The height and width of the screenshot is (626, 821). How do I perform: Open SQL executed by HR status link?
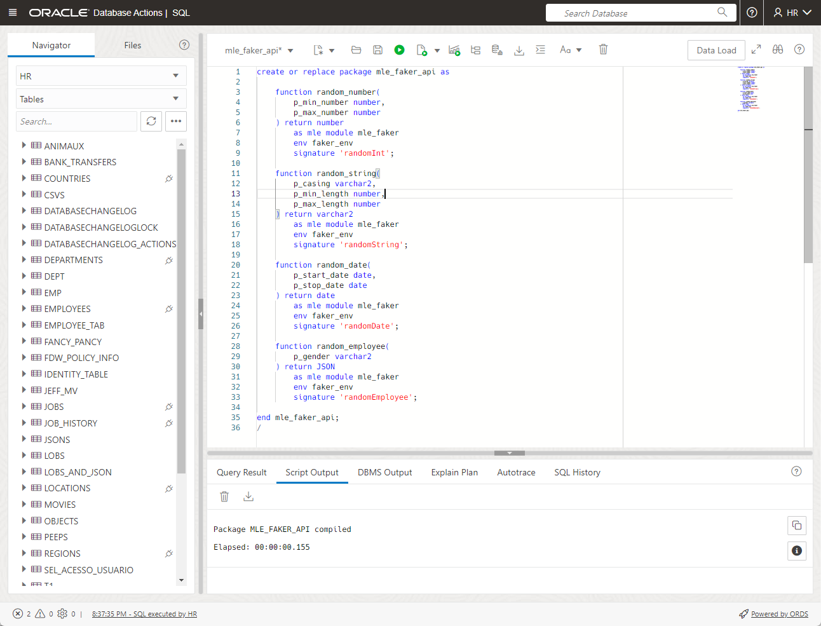point(144,614)
